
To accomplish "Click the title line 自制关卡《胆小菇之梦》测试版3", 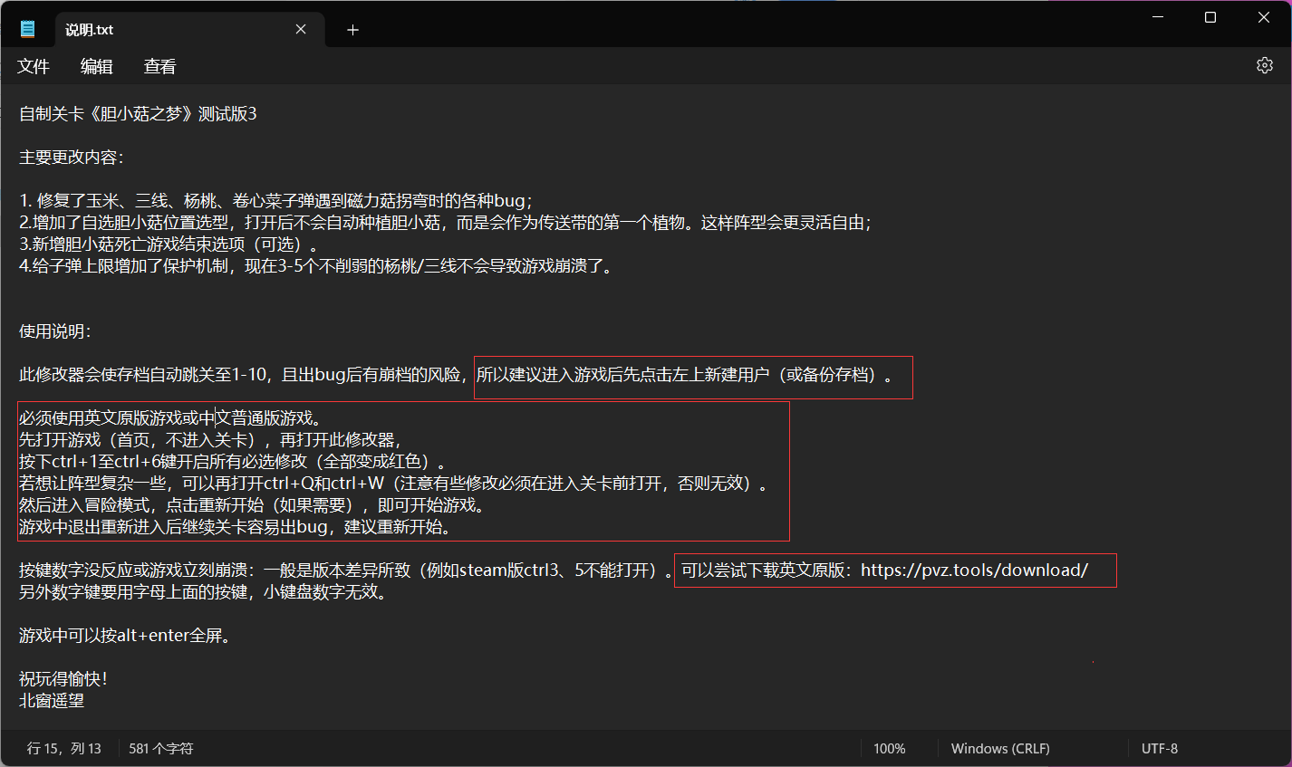I will (x=138, y=114).
